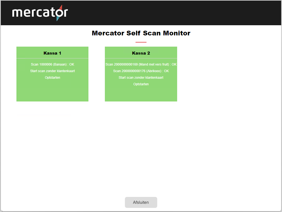
Task: Select the Kassa 2 header
Action: [x=141, y=53]
